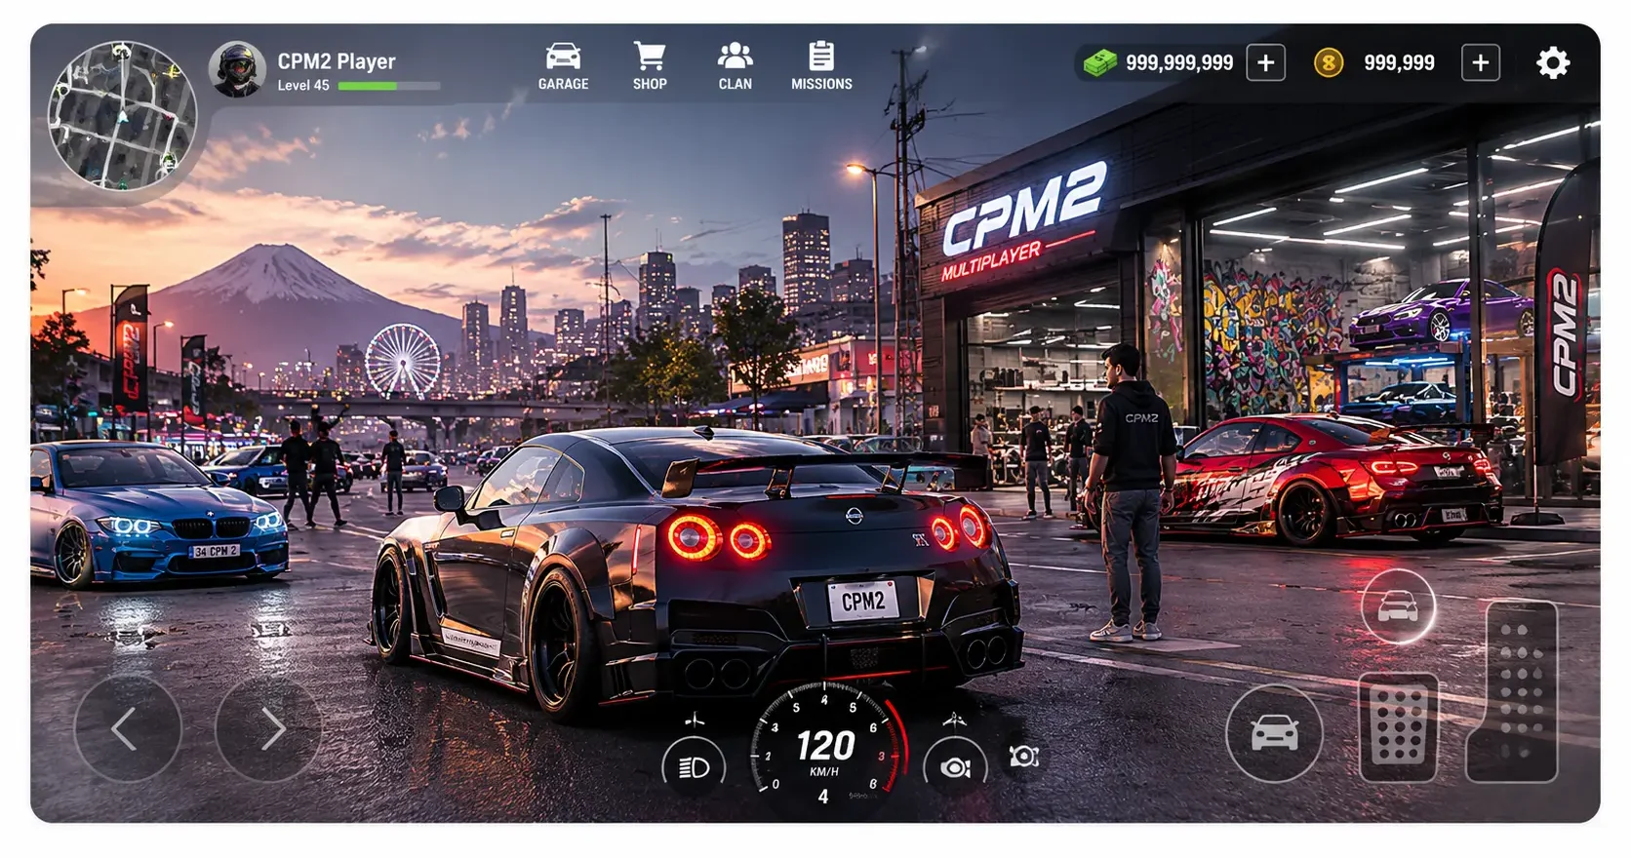
Task: Open the Clan menu
Action: tap(735, 67)
